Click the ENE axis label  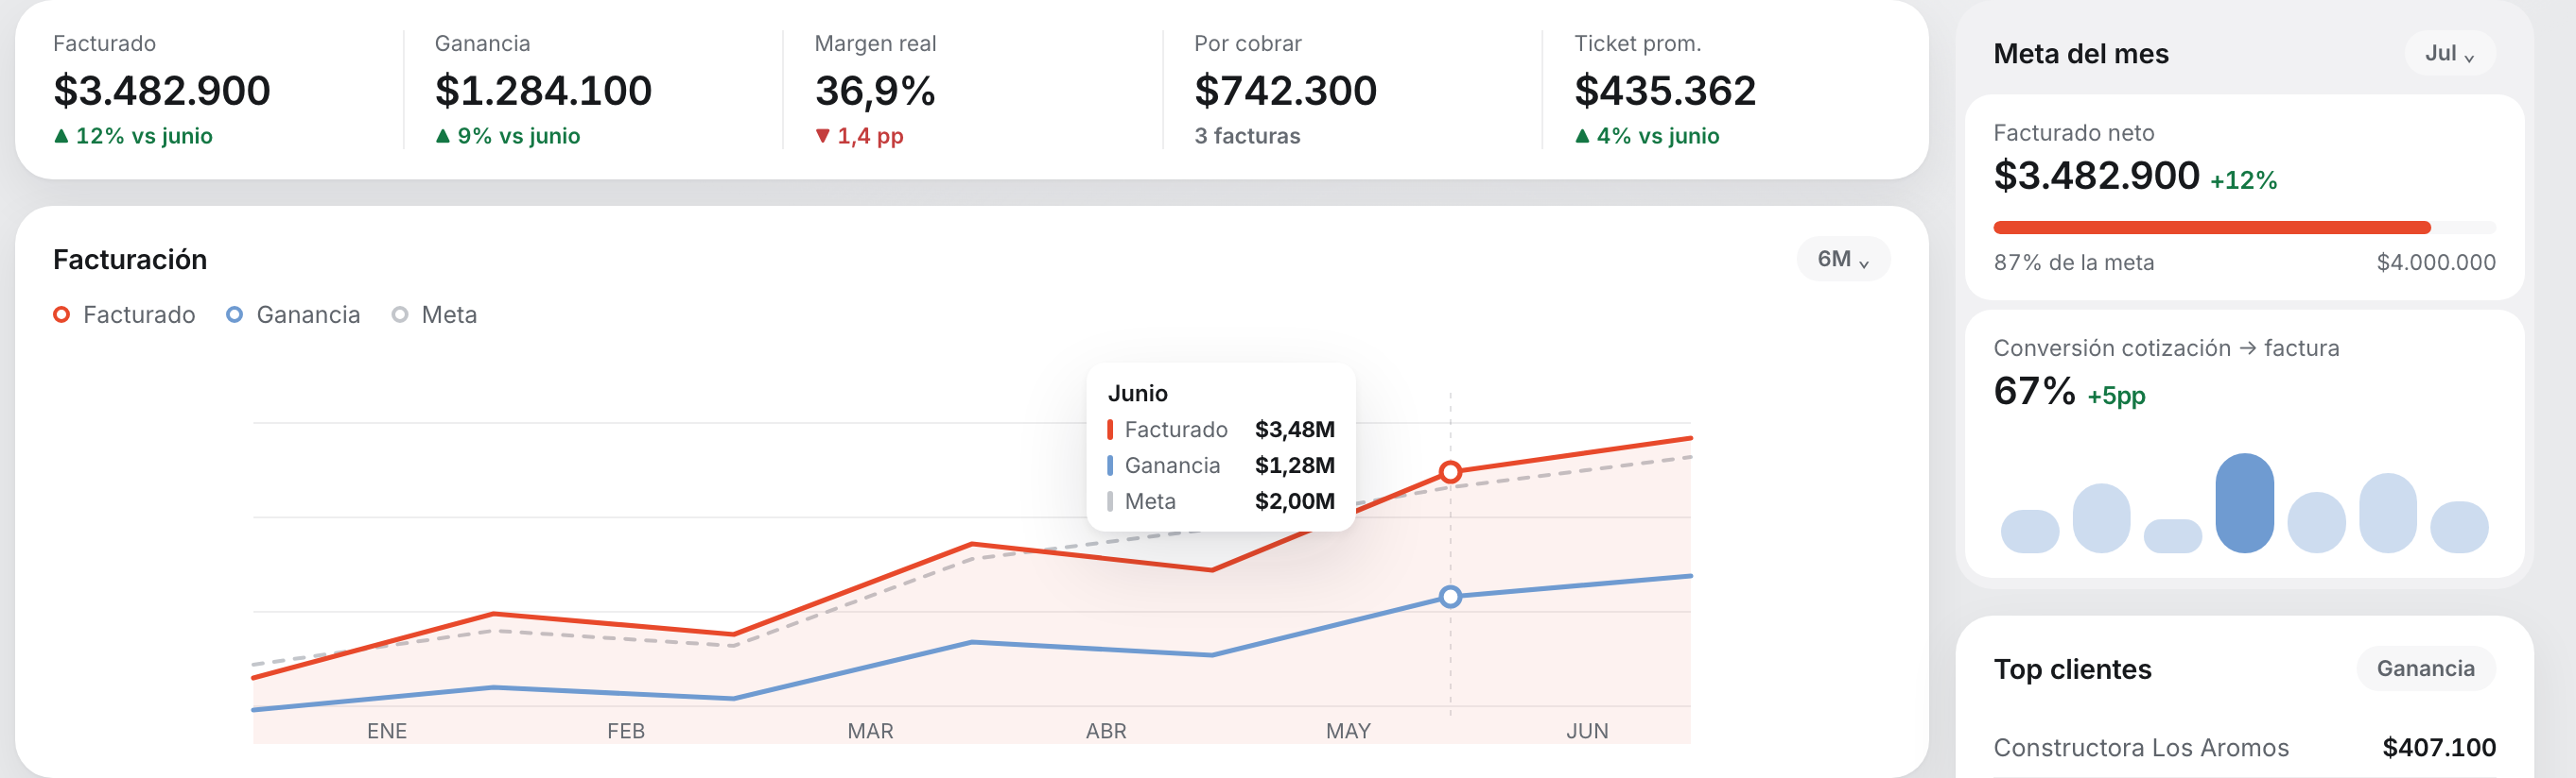click(387, 731)
